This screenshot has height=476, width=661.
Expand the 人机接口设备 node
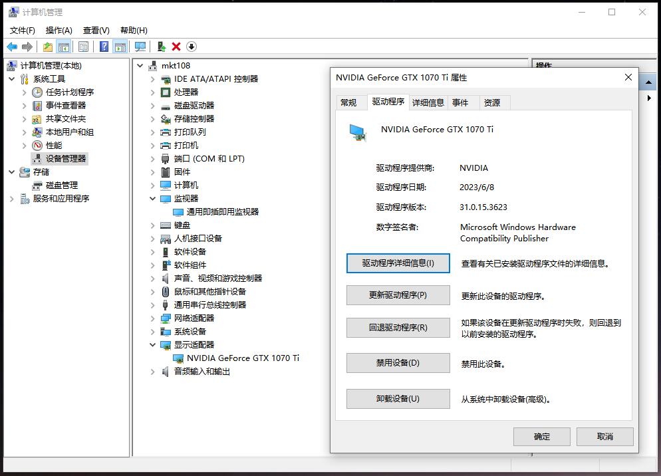[x=152, y=239]
